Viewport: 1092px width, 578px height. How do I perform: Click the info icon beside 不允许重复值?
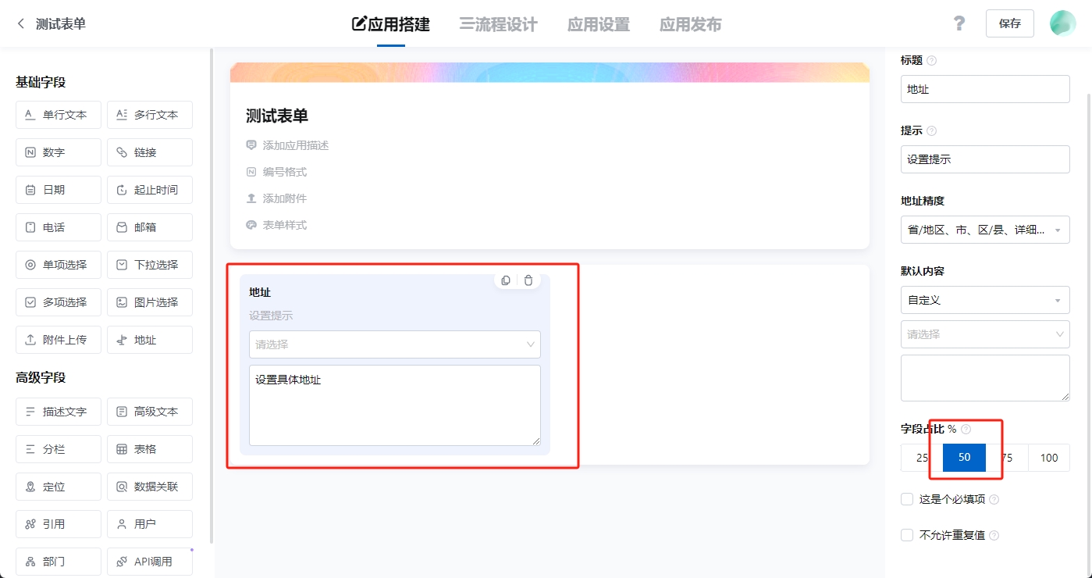pos(994,536)
